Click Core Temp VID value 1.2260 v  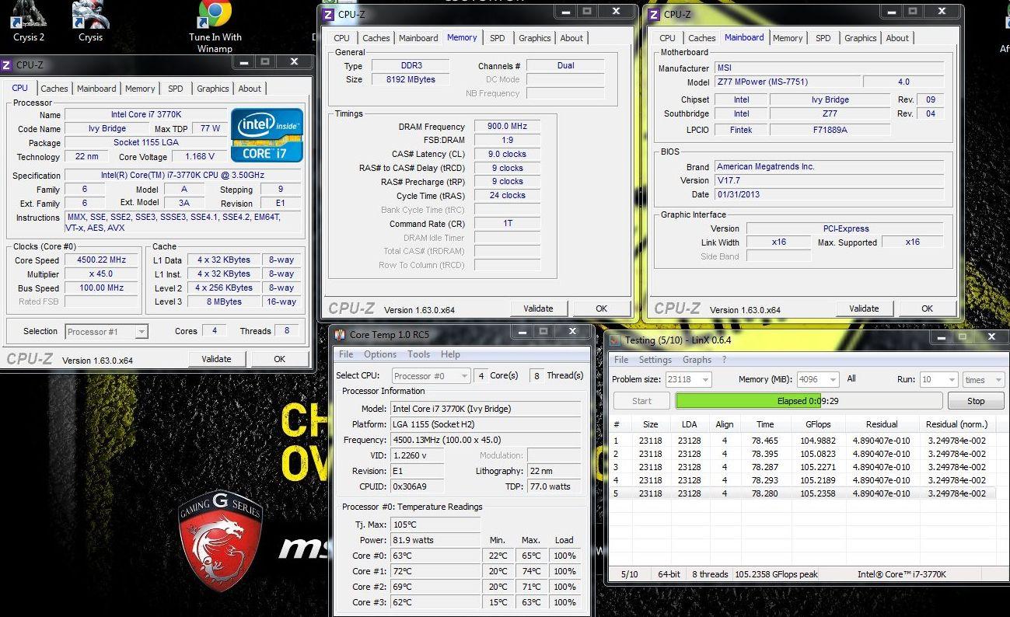[418, 455]
